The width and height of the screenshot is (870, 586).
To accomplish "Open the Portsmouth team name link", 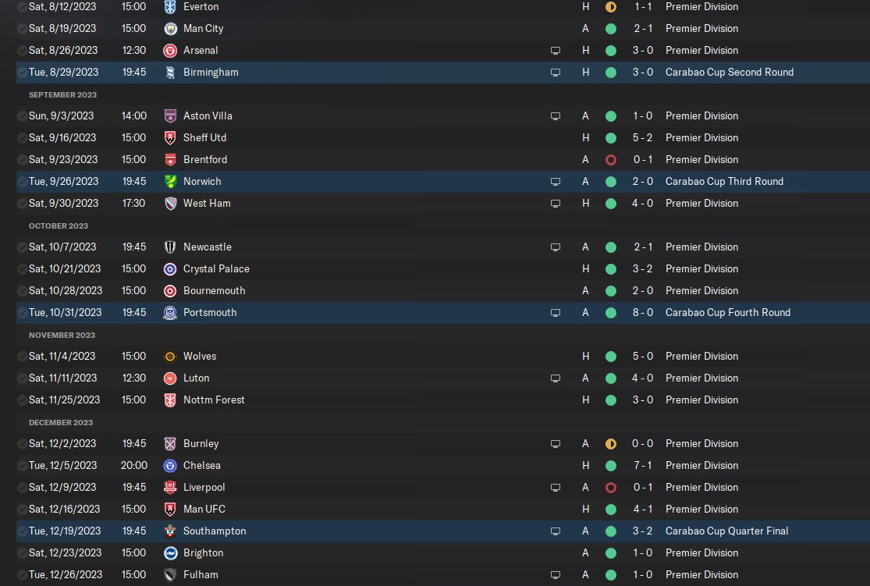I will 209,312.
